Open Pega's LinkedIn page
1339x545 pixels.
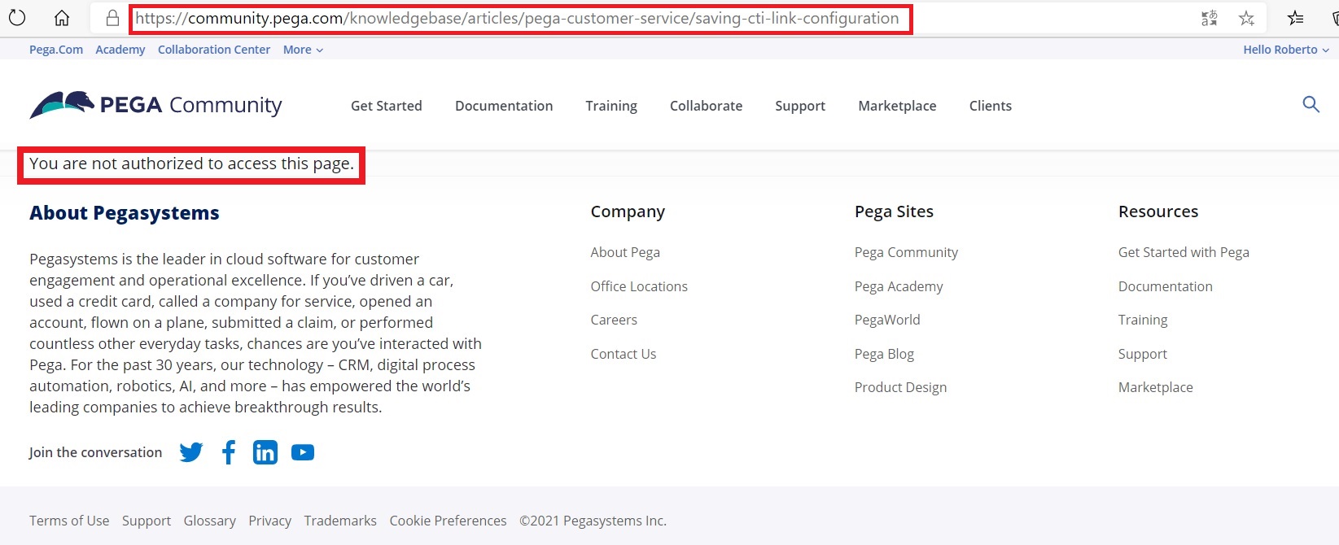coord(265,452)
